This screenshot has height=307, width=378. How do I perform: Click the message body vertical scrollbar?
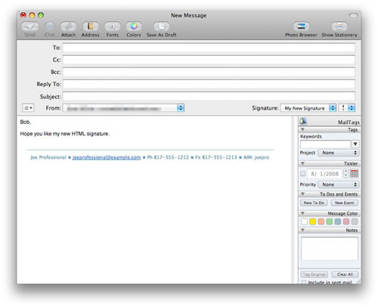(x=294, y=200)
